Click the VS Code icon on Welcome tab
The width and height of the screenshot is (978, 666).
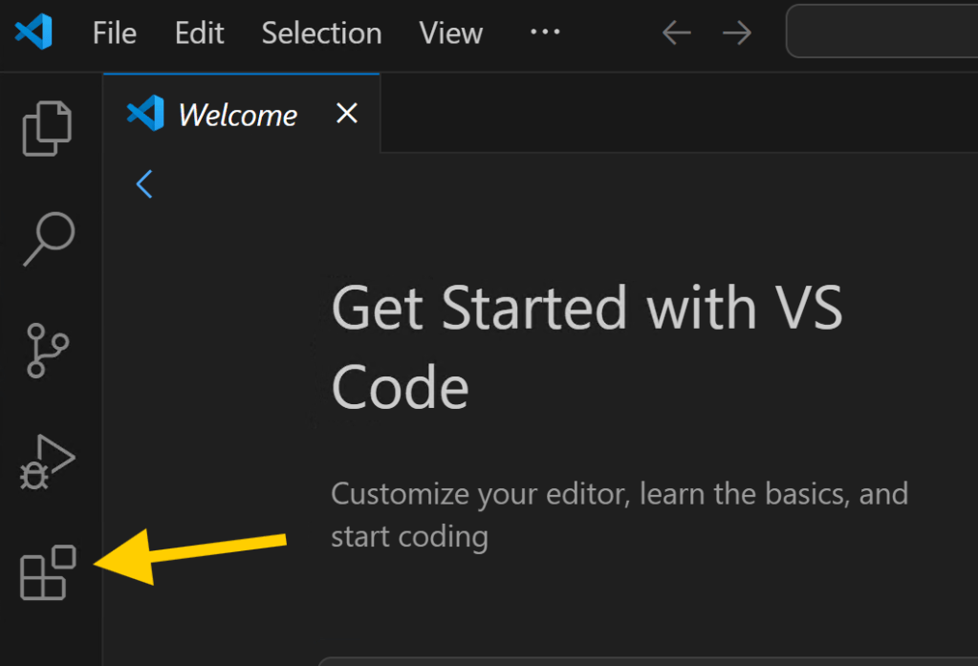[x=145, y=114]
